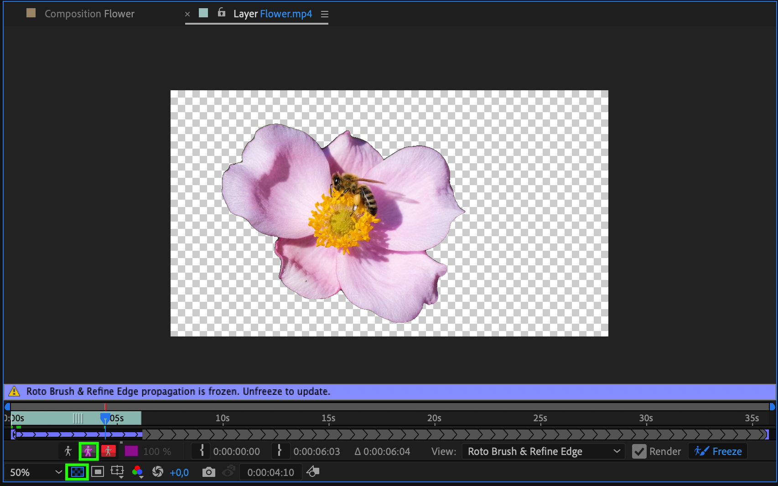Open the 50% magnification dropdown
The width and height of the screenshot is (778, 486).
click(x=36, y=472)
